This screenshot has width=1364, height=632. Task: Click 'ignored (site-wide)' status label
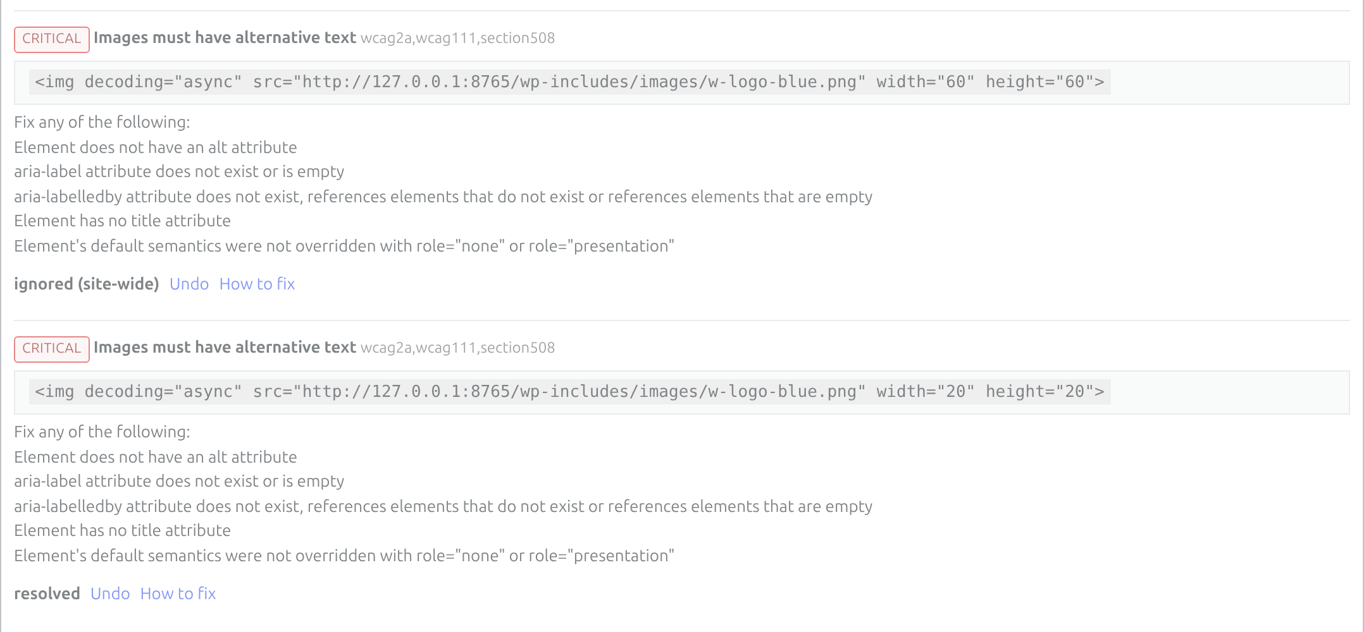point(87,284)
